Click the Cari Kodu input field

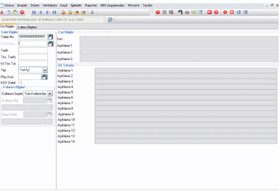click(x=33, y=44)
